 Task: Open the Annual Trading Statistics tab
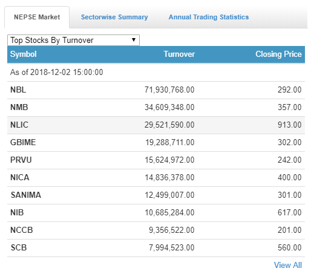(209, 17)
